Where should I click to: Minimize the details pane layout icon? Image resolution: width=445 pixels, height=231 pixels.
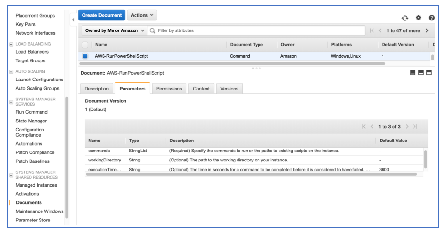pos(413,73)
